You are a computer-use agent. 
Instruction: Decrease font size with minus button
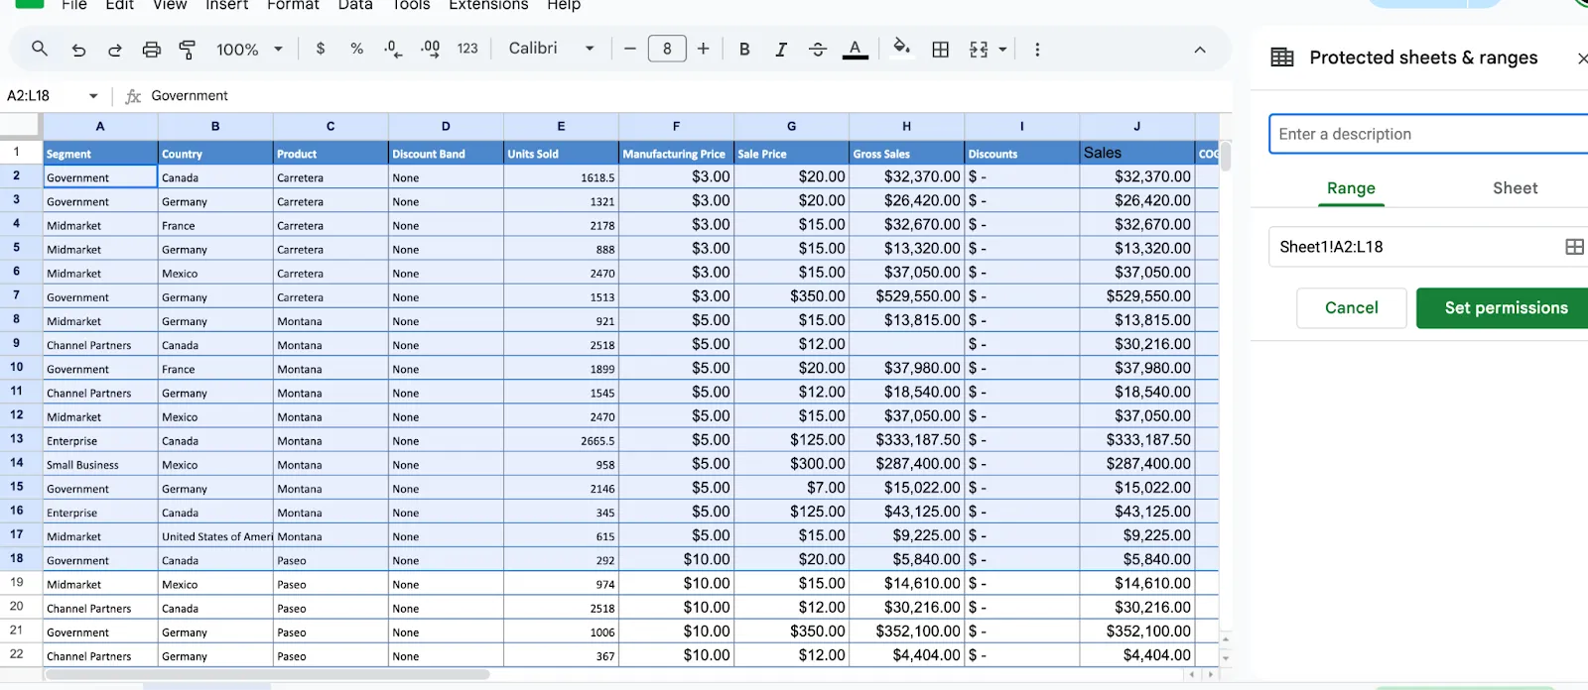[x=629, y=49]
